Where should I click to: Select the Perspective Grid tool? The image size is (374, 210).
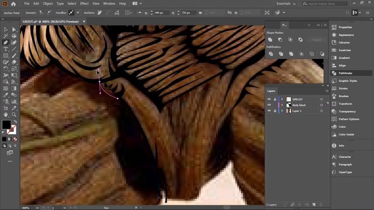pyautogui.click(x=14, y=82)
